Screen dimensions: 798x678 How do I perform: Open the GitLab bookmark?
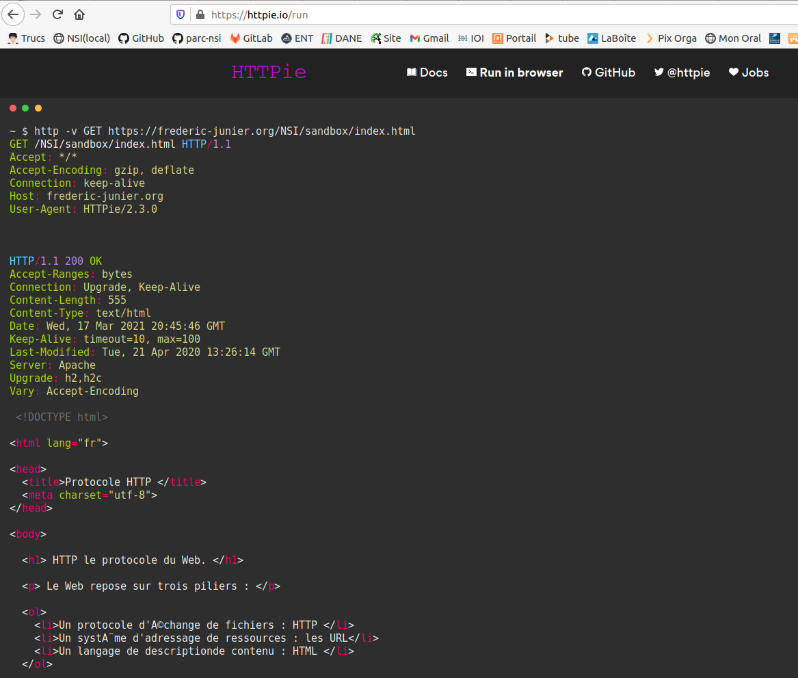pos(252,38)
